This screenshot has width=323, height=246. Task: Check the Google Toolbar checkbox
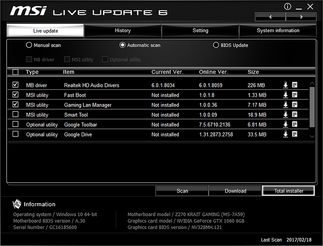point(15,124)
